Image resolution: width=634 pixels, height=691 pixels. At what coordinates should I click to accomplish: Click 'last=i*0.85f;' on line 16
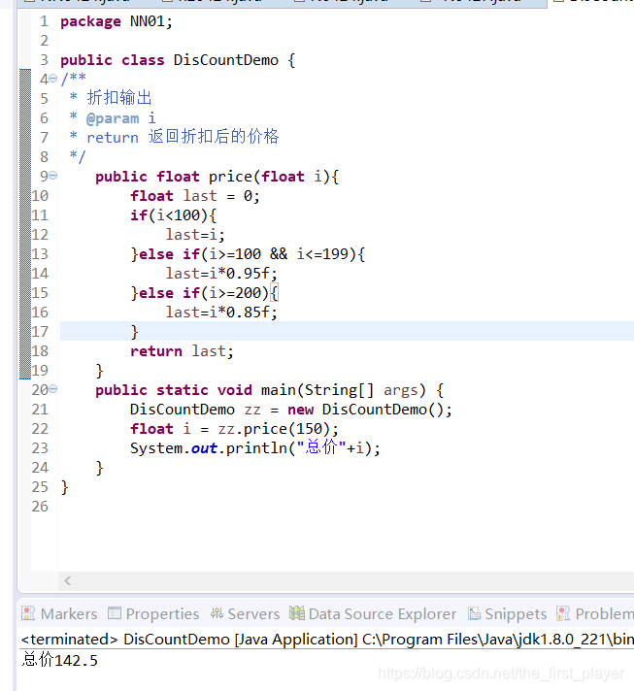tap(221, 313)
